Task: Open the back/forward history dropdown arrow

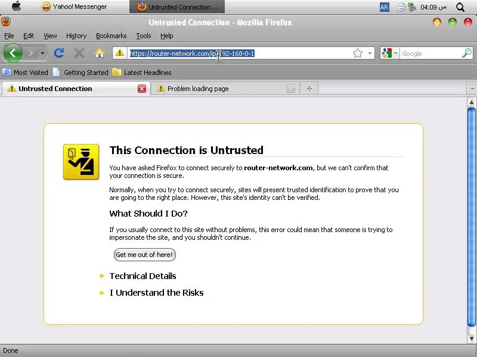Action: click(x=42, y=54)
